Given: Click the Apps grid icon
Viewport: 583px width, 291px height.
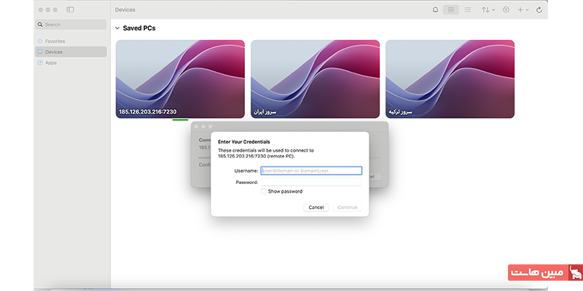Looking at the screenshot, I should coord(40,63).
